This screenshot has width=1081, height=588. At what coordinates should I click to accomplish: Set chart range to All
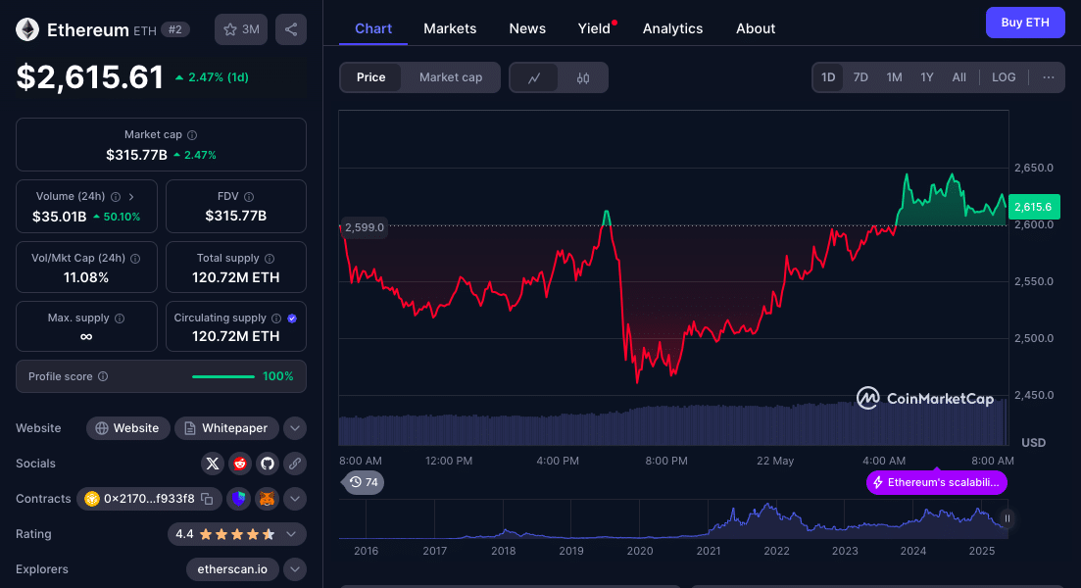coord(958,77)
